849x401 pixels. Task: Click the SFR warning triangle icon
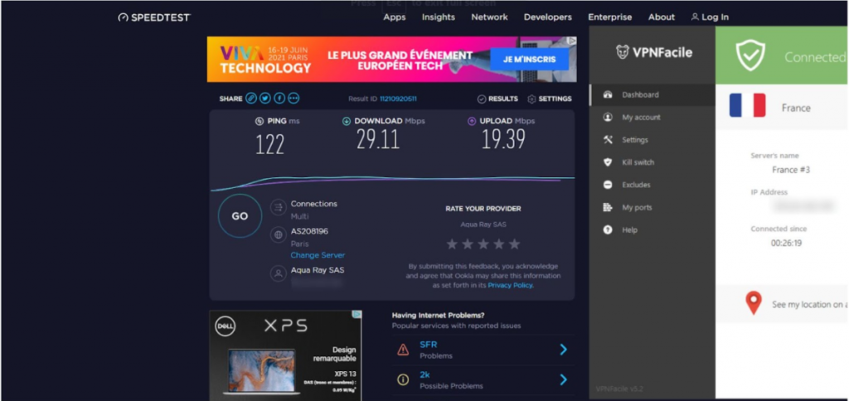coord(403,350)
